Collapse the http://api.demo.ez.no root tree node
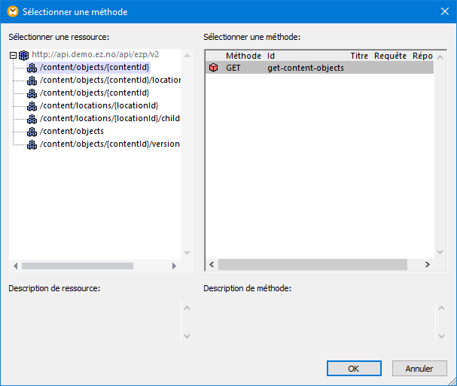Viewport: 457px width, 386px height. click(x=14, y=55)
